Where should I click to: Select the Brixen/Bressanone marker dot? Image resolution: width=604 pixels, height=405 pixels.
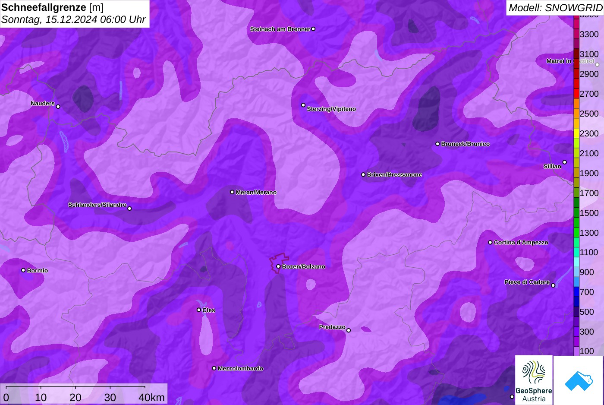(363, 174)
